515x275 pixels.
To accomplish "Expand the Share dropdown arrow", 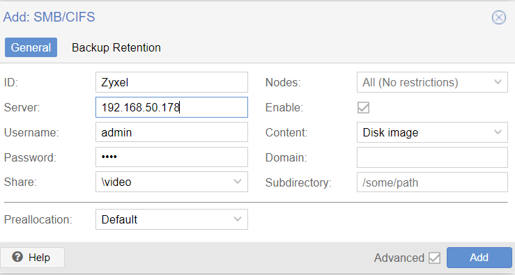I will pos(238,182).
